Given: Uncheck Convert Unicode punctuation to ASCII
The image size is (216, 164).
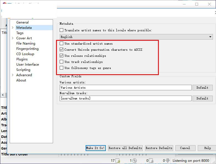Looking at the screenshot, I should 61,50.
